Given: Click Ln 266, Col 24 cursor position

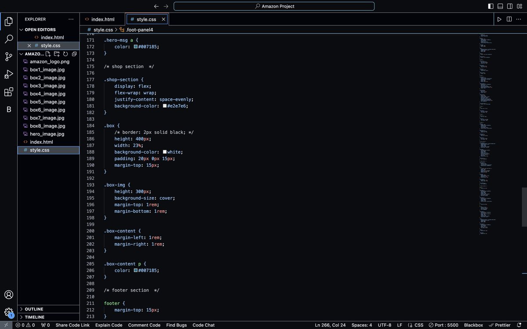Looking at the screenshot, I should point(330,325).
